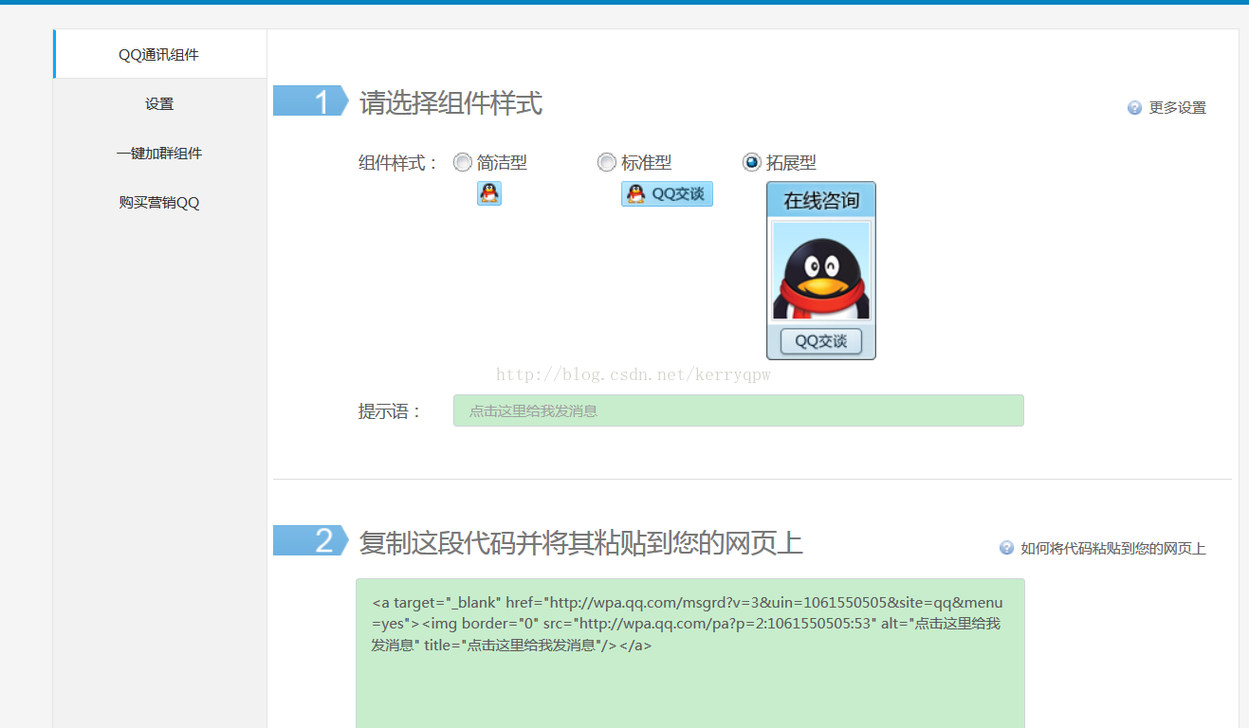Click QQ交谈 button inside expanded widget

click(821, 341)
